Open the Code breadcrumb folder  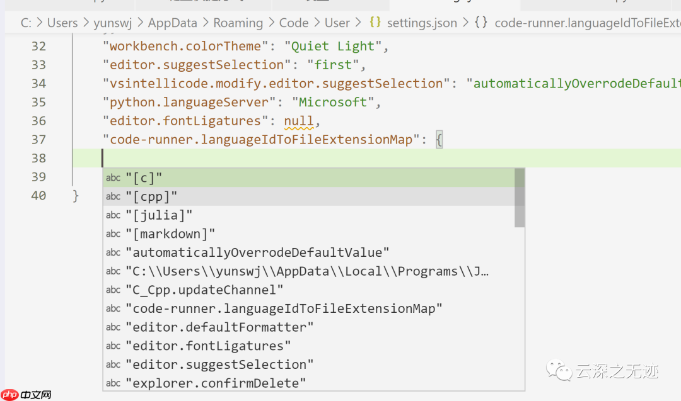(x=294, y=23)
